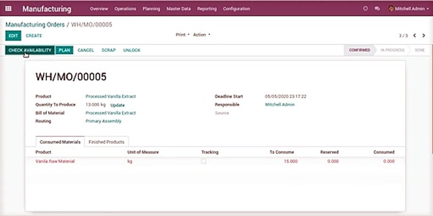Screen dimensions: 433x216
Task: Click the Create button
Action: [34, 35]
